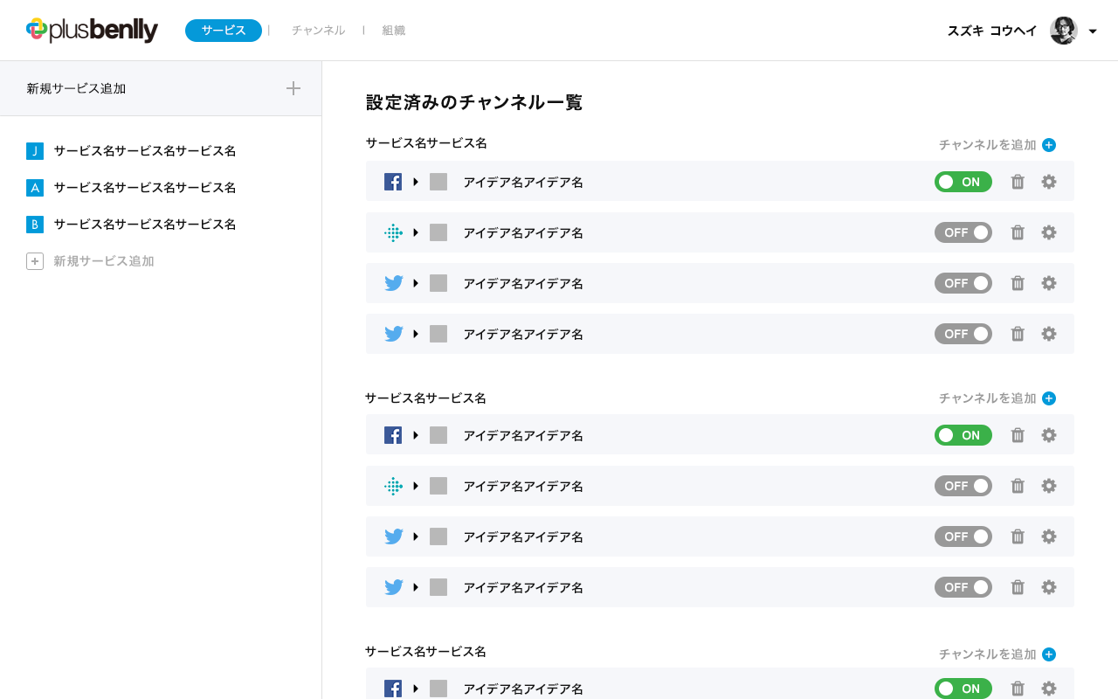This screenshot has width=1118, height=699.
Task: Enable the OFF toggle on first group's Fitbit row
Action: pos(963,232)
